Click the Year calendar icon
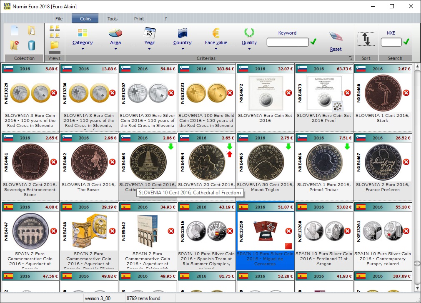 click(149, 33)
